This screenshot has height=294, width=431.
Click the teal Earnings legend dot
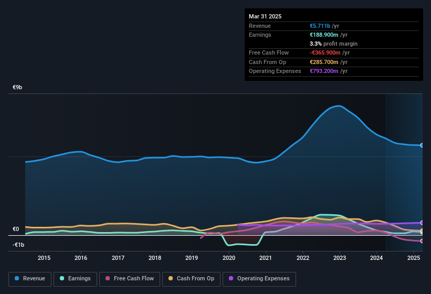tap(62, 278)
